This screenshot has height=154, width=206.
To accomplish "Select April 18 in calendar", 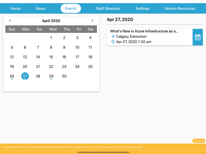I will 90,57.
